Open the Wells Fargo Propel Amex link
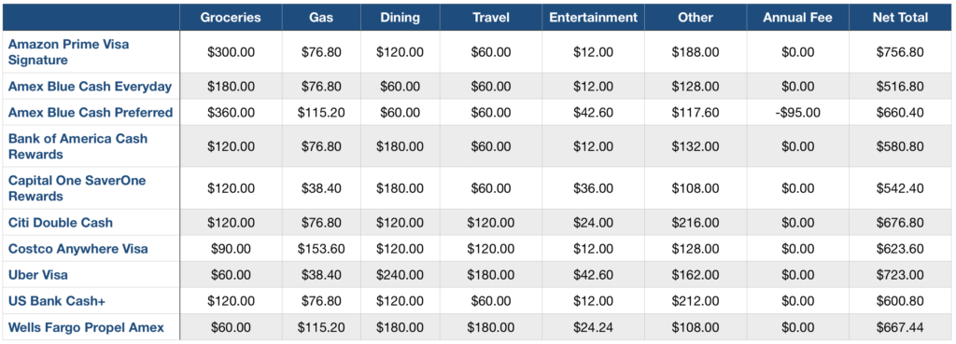Image resolution: width=956 pixels, height=344 pixels. 86,327
